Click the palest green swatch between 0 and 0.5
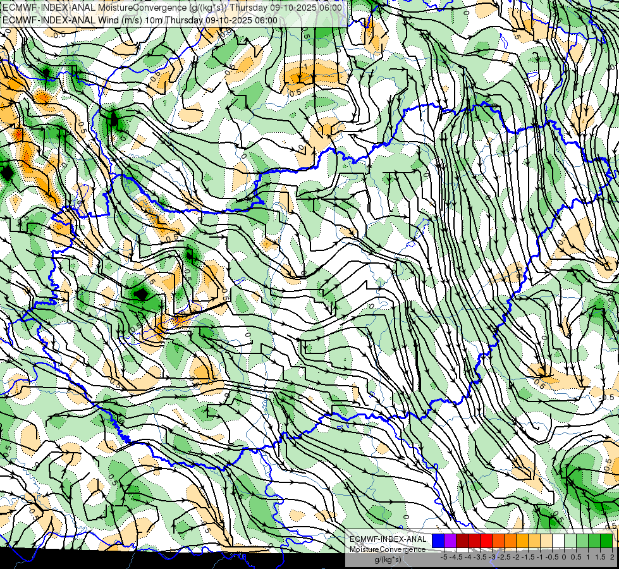 570,541
